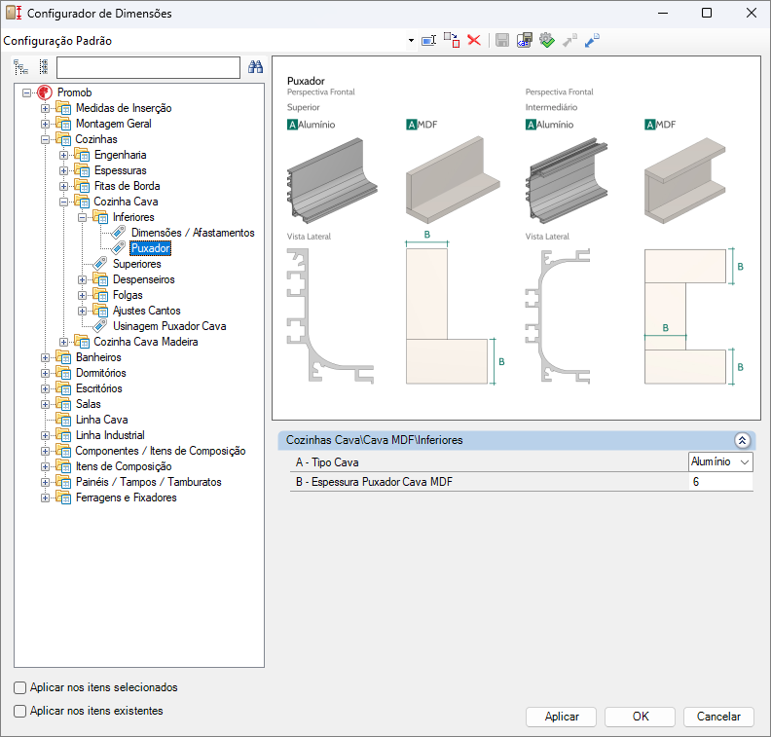
Task: Enable 'Aplicar nos itens selecionados' checkbox
Action: tap(20, 687)
